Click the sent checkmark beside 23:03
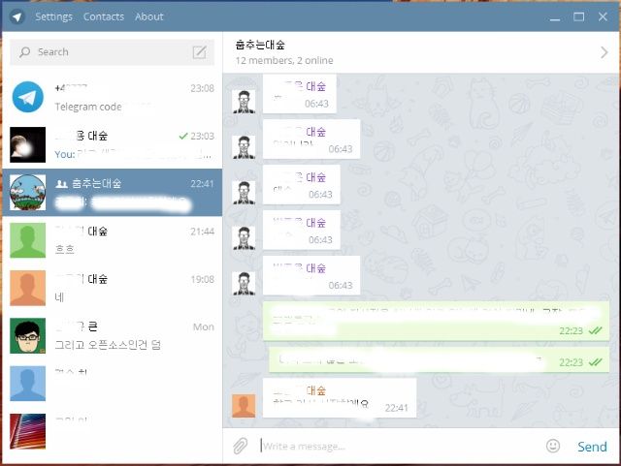 pos(183,136)
